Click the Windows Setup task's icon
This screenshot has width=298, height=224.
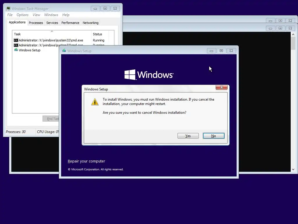click(16, 50)
